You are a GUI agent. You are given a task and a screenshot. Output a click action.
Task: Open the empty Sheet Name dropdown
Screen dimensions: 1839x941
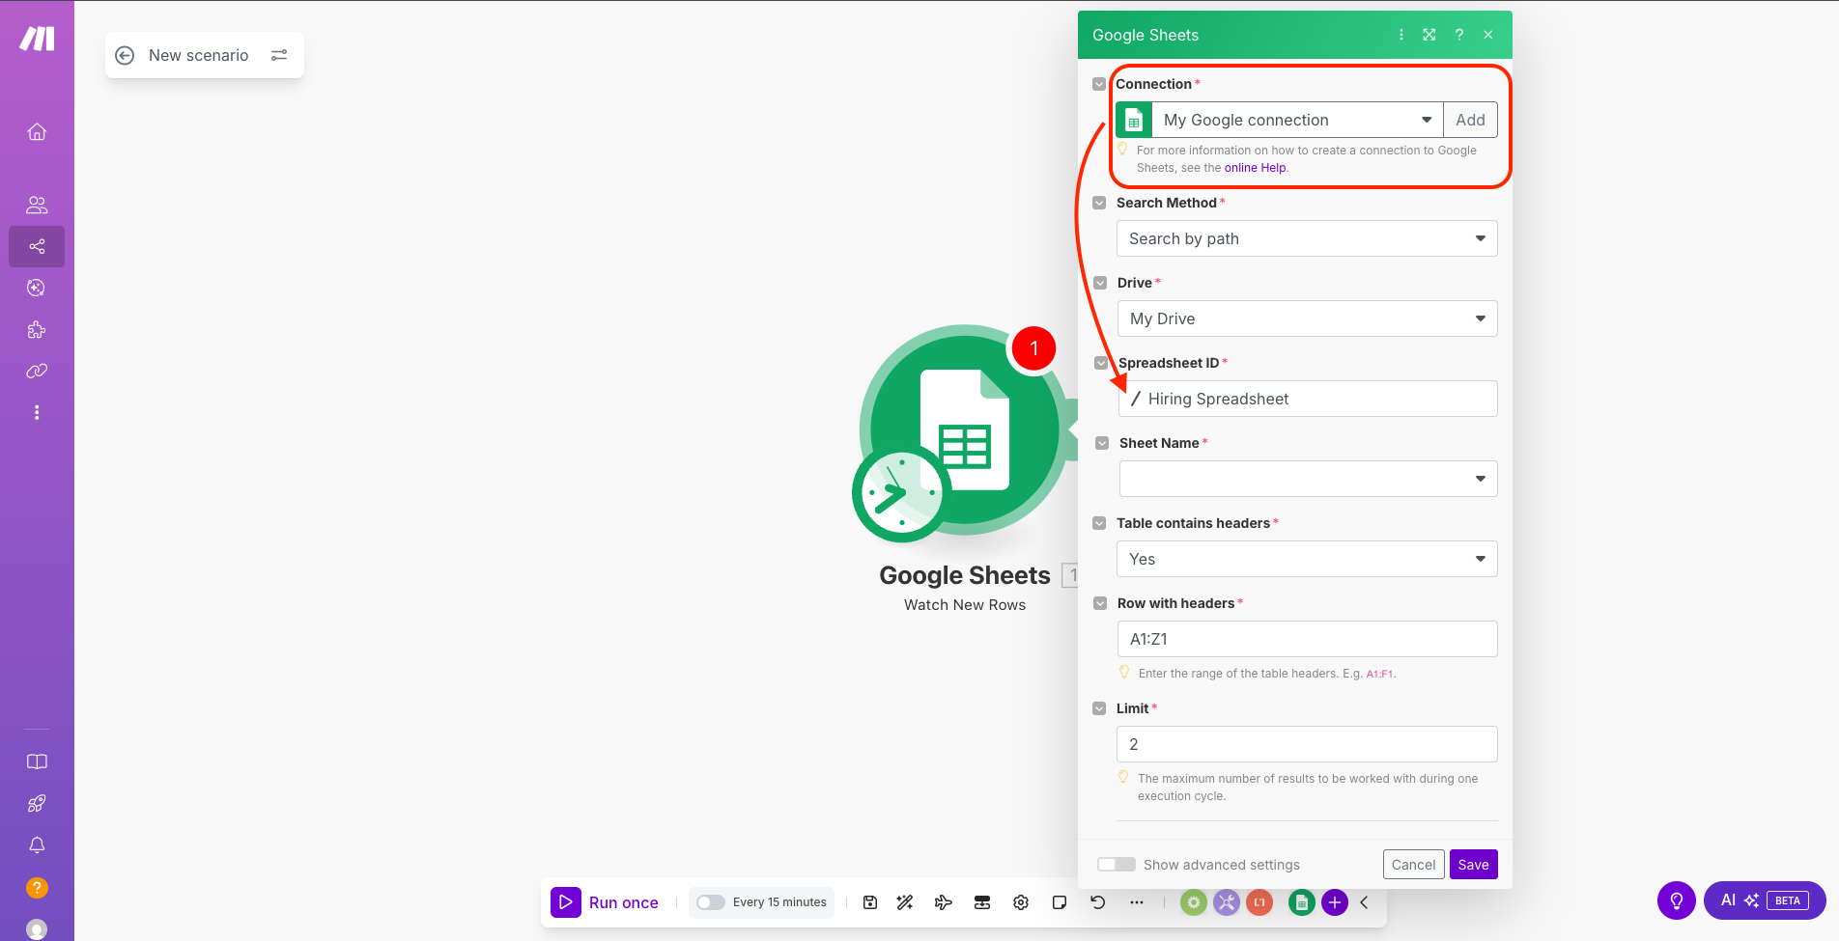click(1306, 478)
